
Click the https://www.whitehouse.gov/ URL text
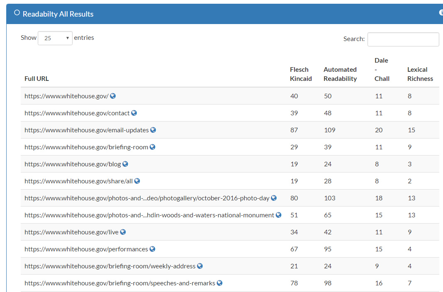click(x=66, y=96)
